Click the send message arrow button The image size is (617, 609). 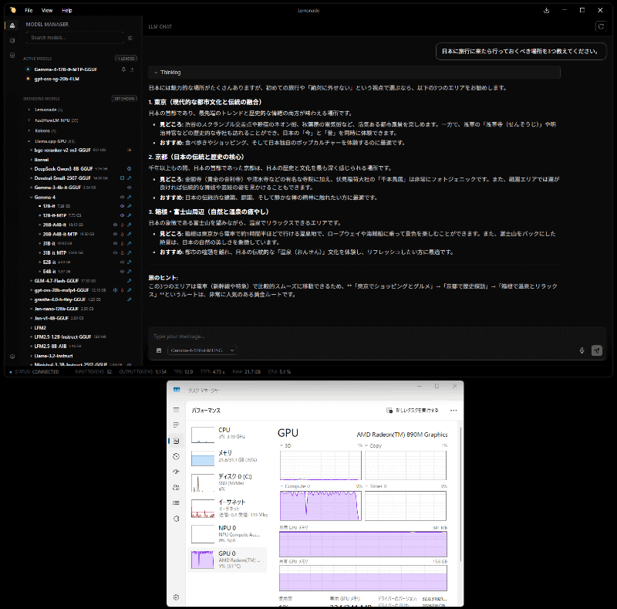[597, 350]
